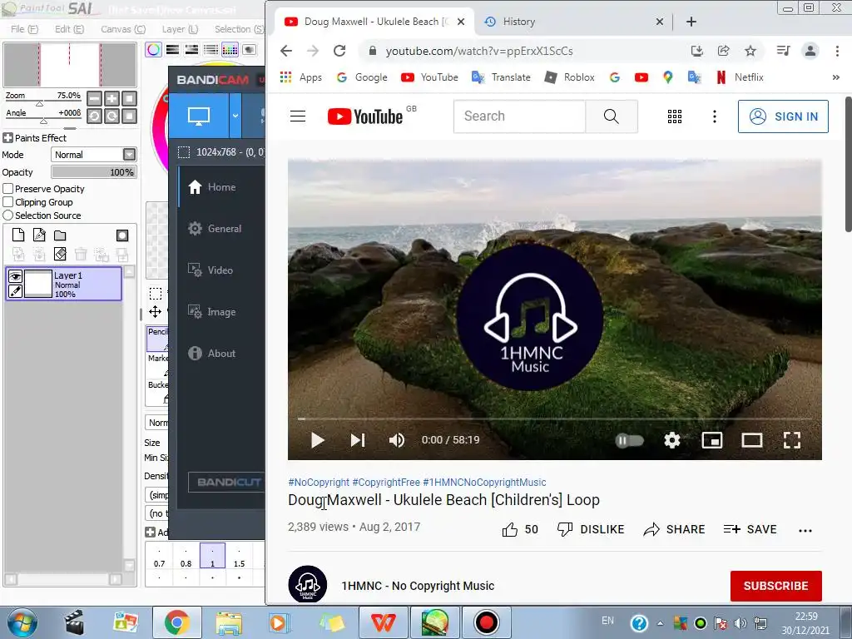Image resolution: width=852 pixels, height=639 pixels.
Task: Reset canvas rotation angle in SAI
Action: point(129,116)
